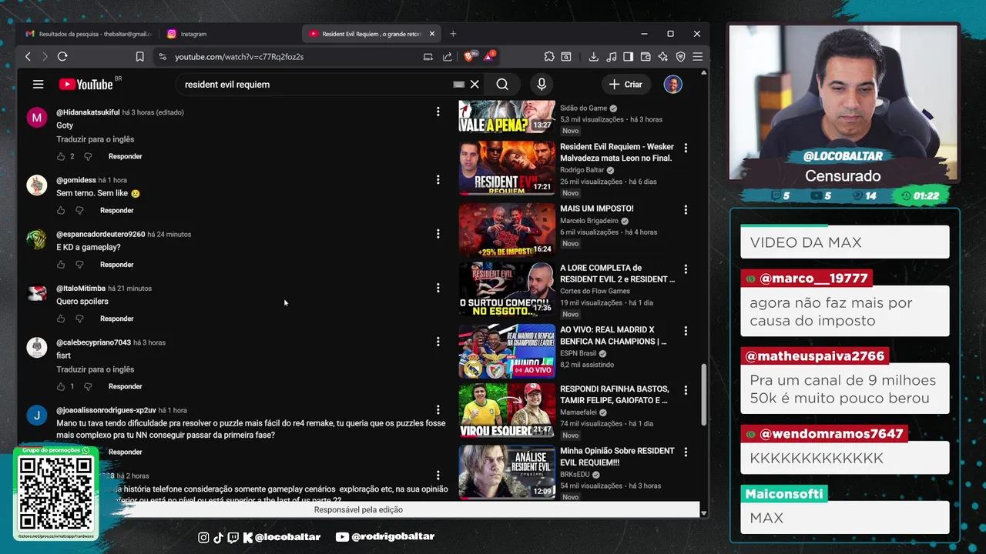Click into the YouTube search field

(x=316, y=84)
